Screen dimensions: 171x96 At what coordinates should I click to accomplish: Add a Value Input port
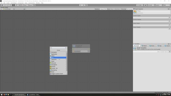pyautogui.click(x=170, y=25)
